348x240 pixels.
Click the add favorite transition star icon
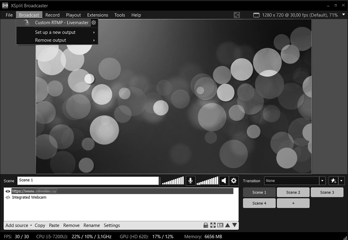333,181
